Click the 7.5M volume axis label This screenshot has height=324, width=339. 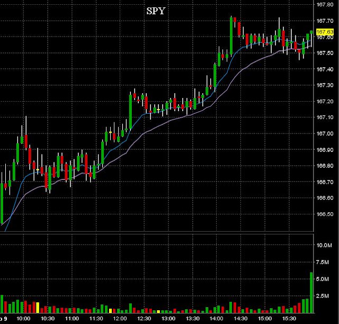(322, 262)
